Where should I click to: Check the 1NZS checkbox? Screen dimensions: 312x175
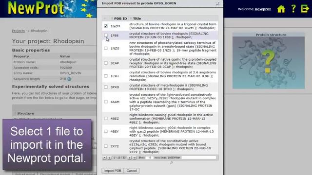point(106,48)
